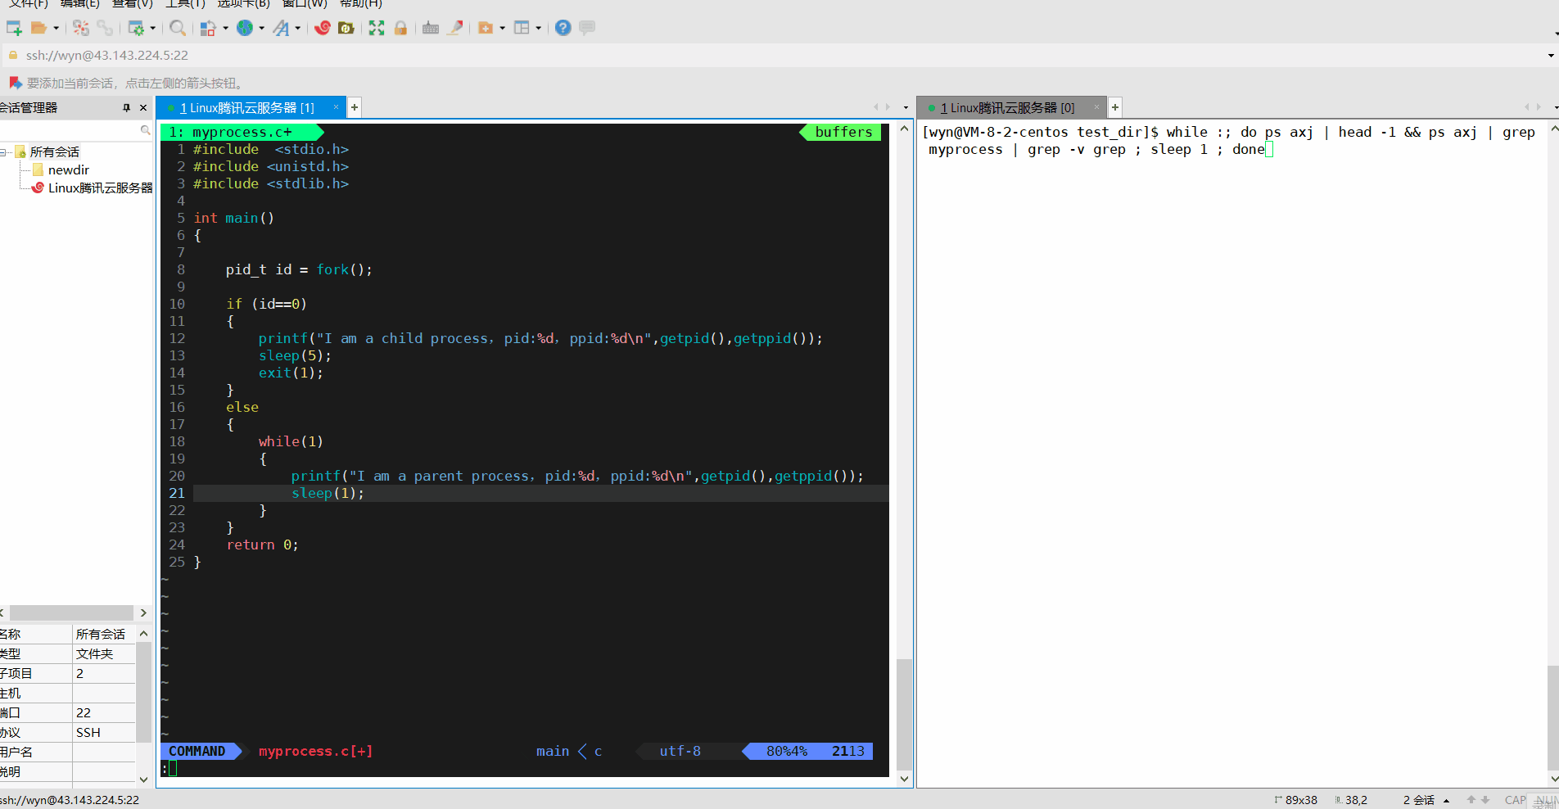Select Linux腾讯云服务器 session in tree
The width and height of the screenshot is (1559, 809).
tap(100, 188)
